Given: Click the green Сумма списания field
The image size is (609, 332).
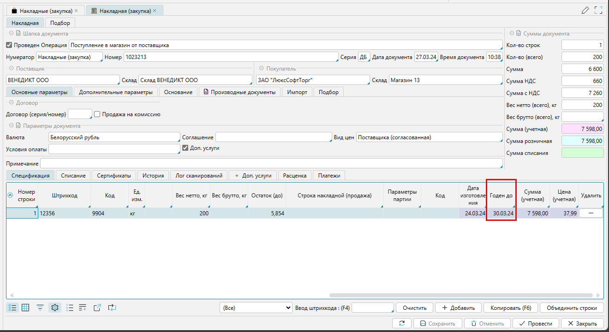Looking at the screenshot, I should click(582, 153).
